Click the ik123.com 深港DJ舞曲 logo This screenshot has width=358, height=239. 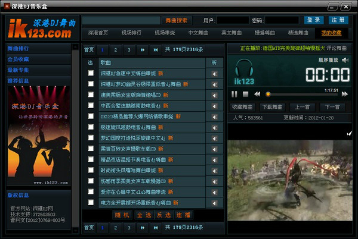[42, 28]
